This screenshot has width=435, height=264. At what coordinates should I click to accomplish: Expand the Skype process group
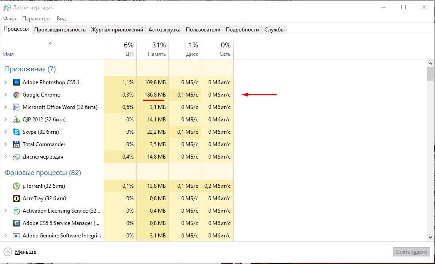tap(6, 132)
